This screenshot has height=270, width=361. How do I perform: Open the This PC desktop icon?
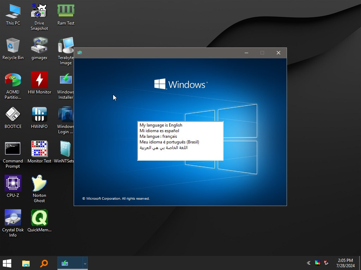(13, 14)
